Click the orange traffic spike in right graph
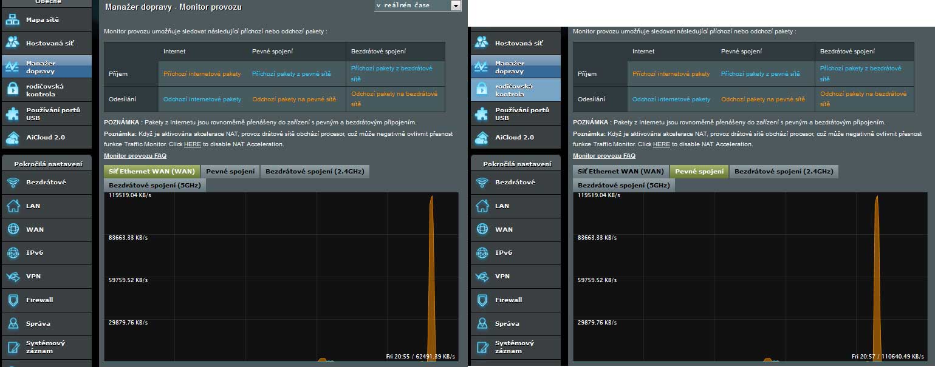Screen dimensions: 935x367 (876, 273)
